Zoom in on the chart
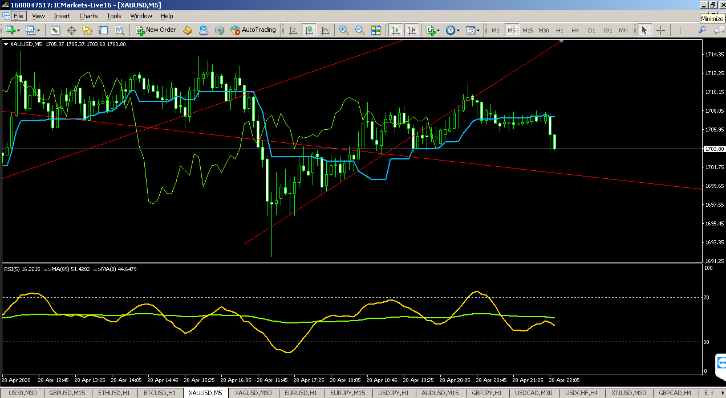Screen dimensions: 726x398 click(x=344, y=30)
